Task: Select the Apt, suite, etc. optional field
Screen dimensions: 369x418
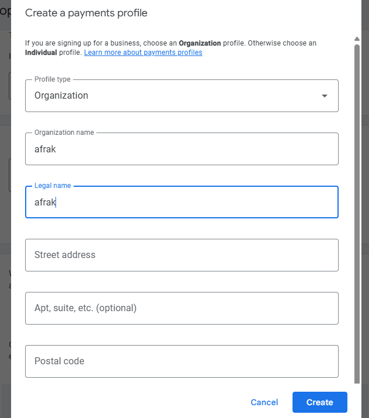Action: tap(182, 308)
